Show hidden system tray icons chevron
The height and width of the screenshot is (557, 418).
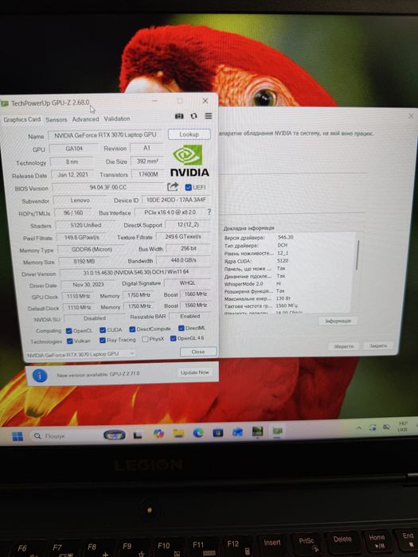[359, 428]
